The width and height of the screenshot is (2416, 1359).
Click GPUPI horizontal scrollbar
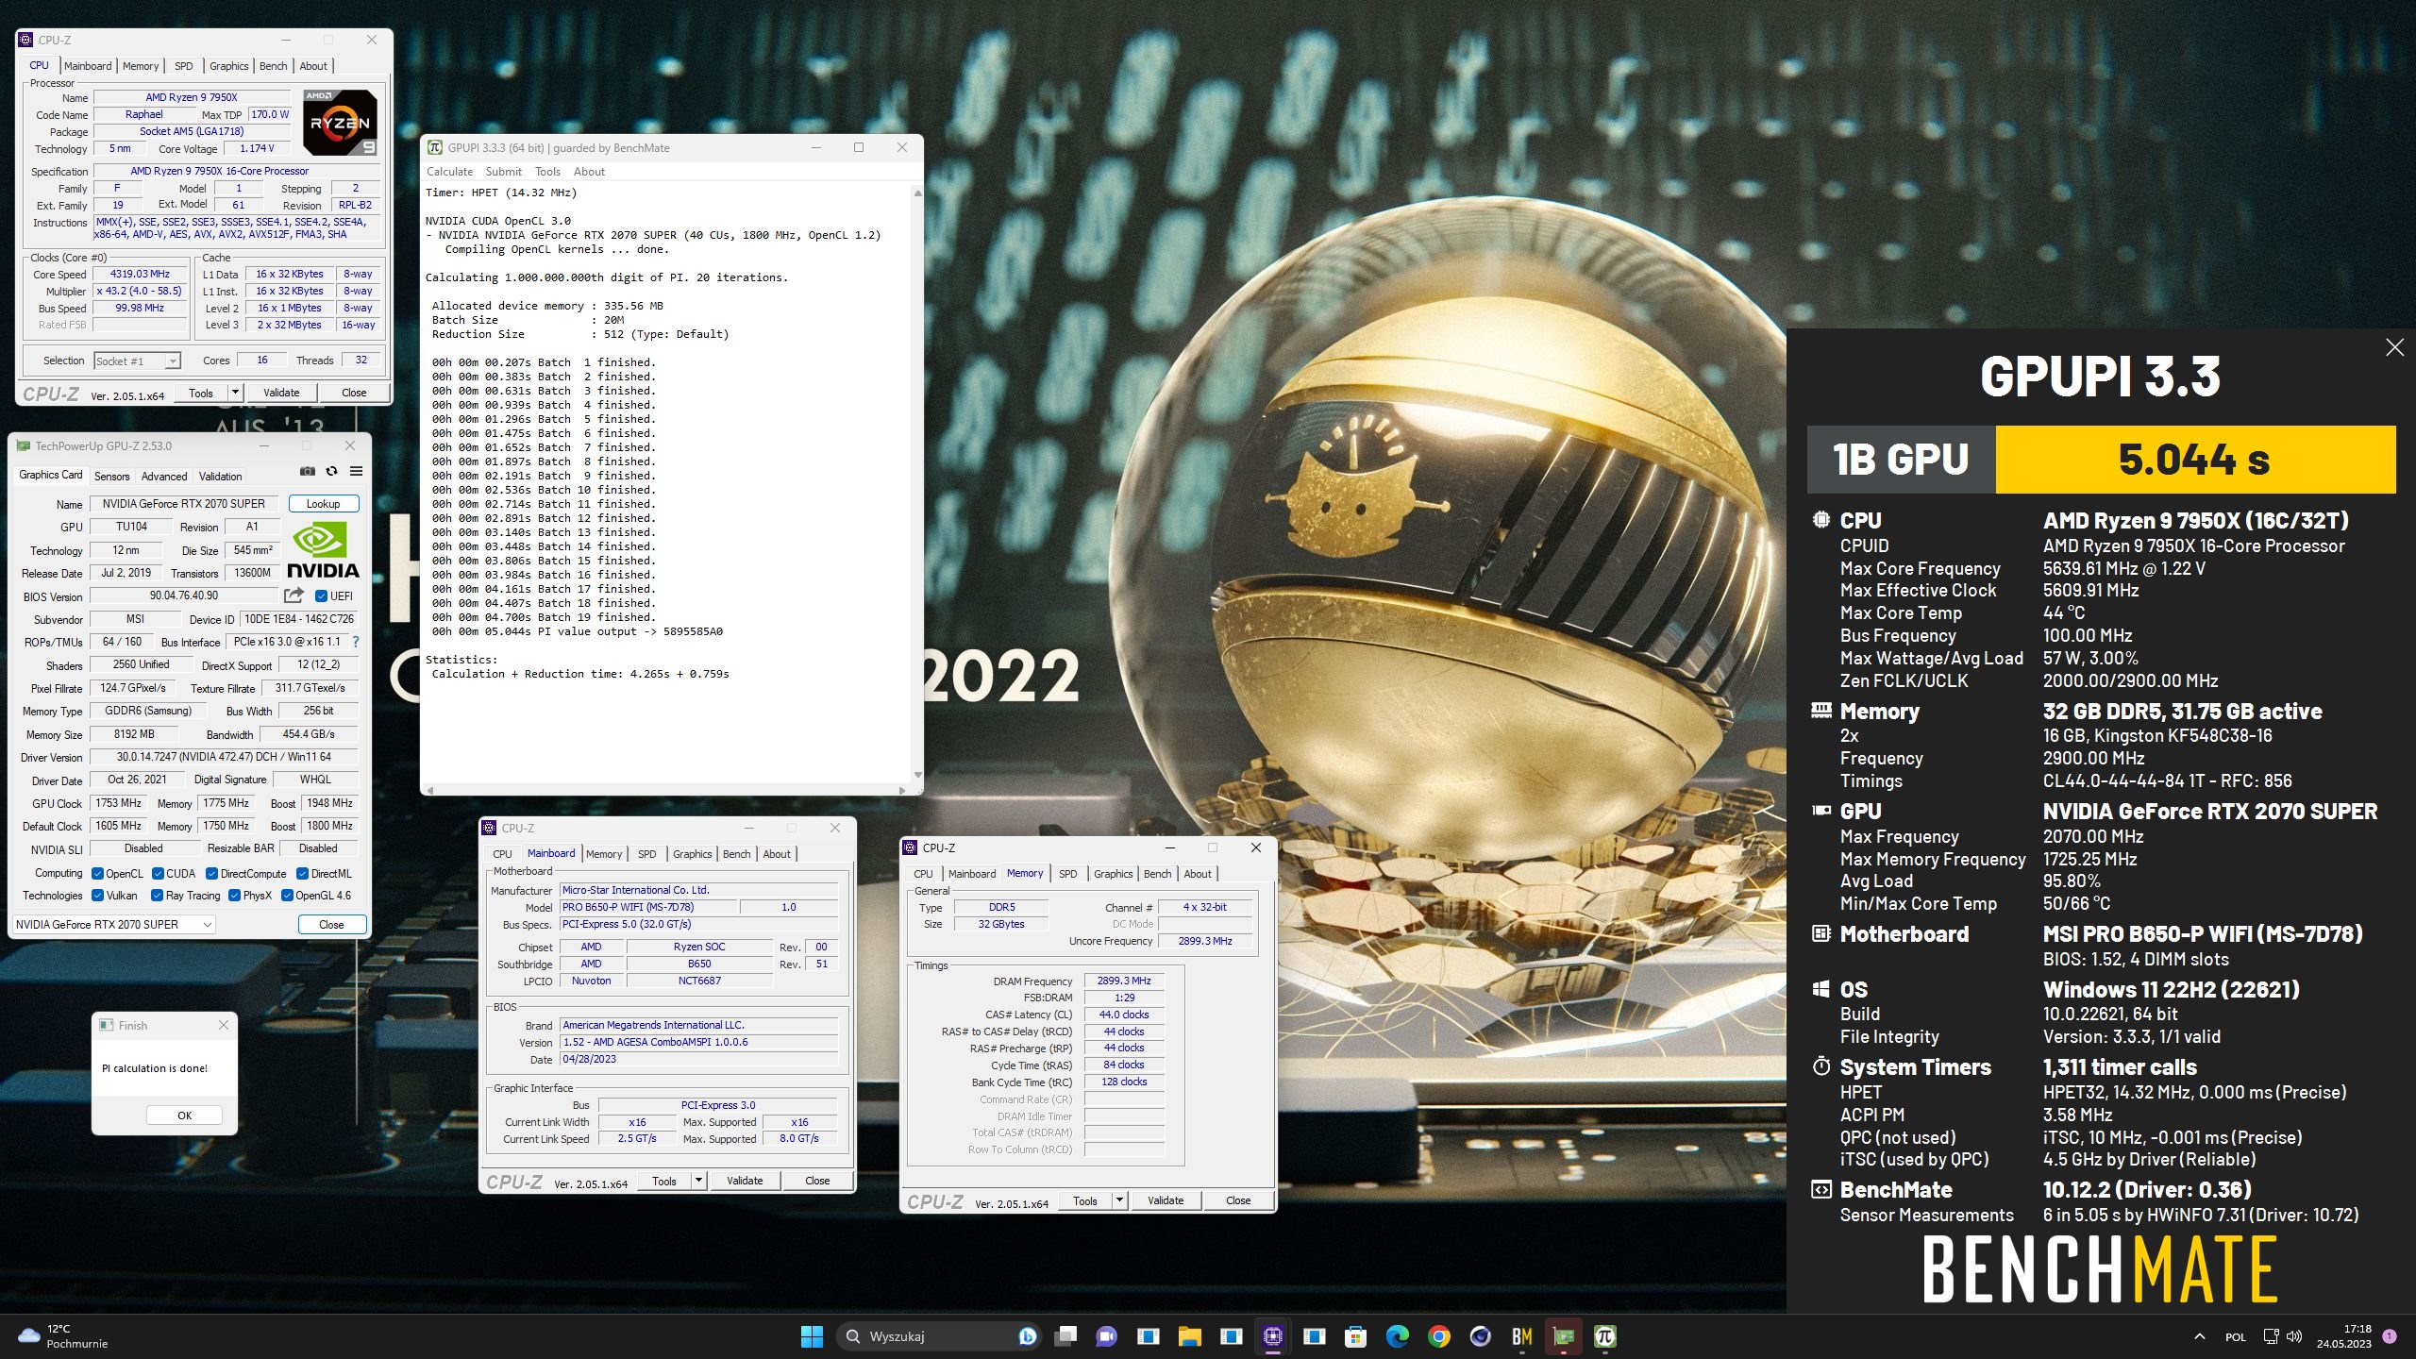pyautogui.click(x=666, y=790)
